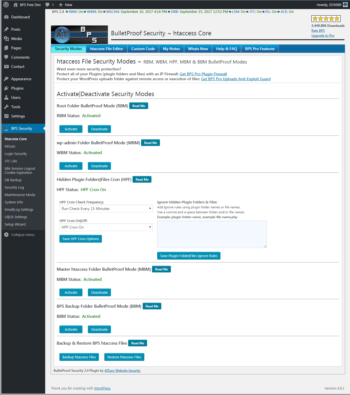350x395 pixels.
Task: Activate Root Folder BulletProof Mode (RBM)
Action: tap(71, 129)
